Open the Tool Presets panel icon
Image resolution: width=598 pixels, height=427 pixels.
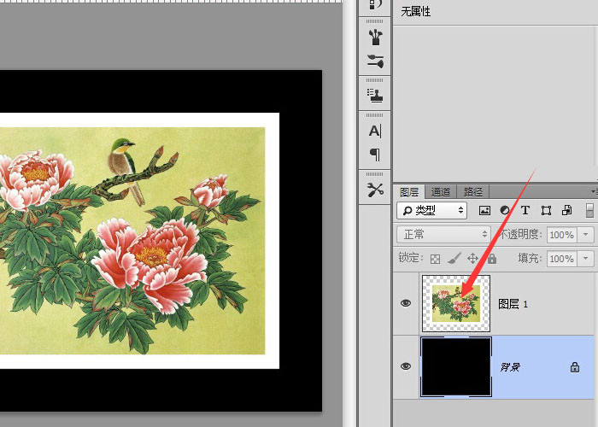tap(375, 190)
